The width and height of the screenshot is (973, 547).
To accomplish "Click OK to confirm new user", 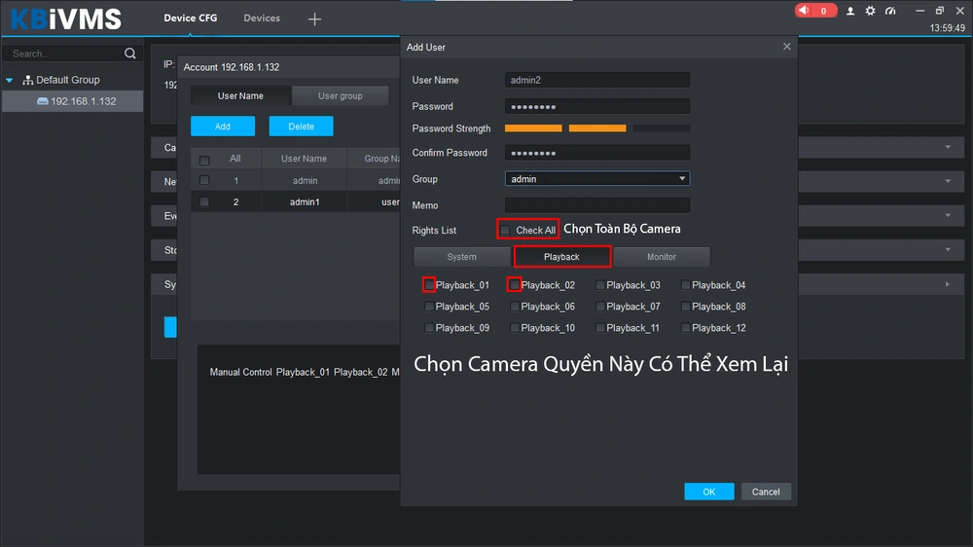I will click(x=709, y=492).
